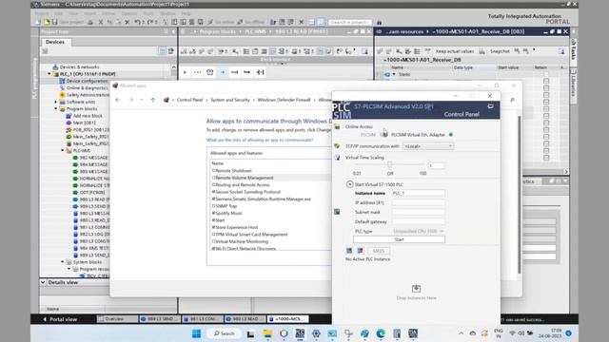
Task: Toggle the Virtual Machine Monitoring checkbox
Action: pos(213,241)
